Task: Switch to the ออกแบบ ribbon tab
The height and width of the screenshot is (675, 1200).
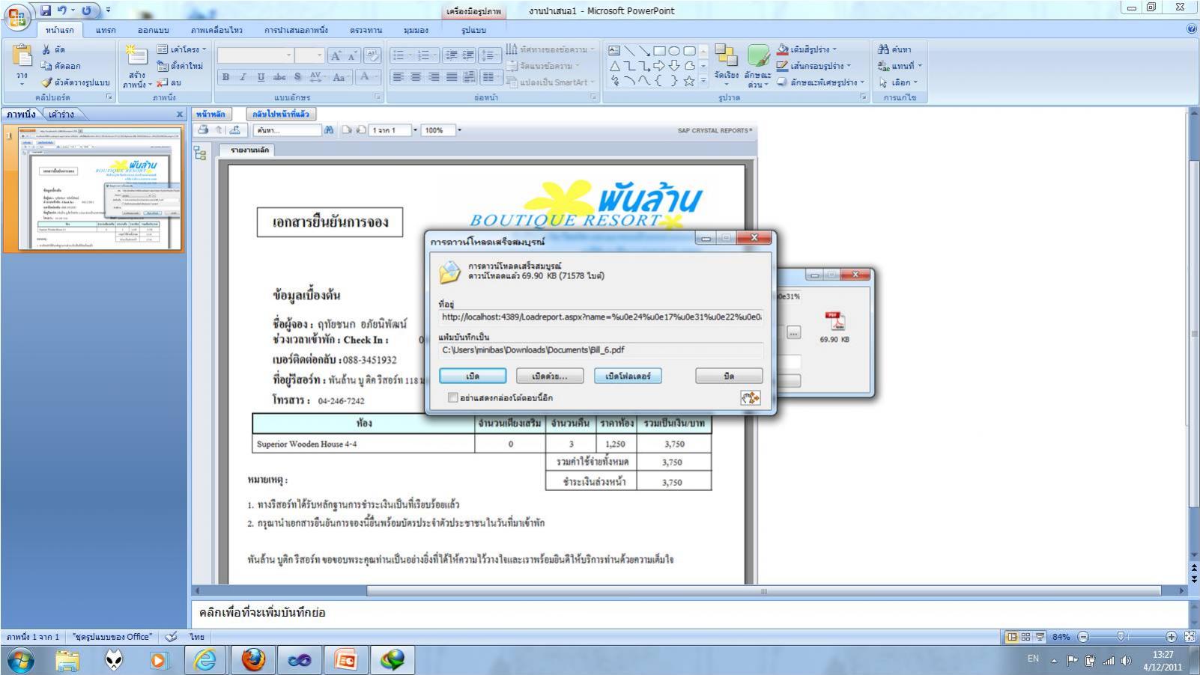Action: pyautogui.click(x=154, y=30)
